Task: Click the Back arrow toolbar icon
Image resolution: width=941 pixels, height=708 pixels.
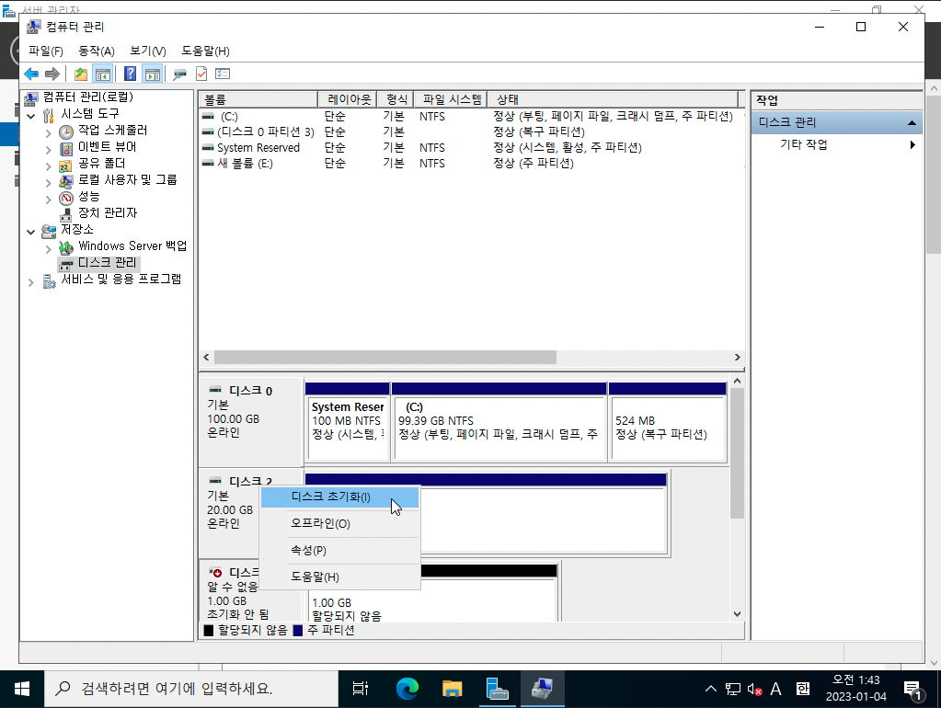Action: click(31, 74)
